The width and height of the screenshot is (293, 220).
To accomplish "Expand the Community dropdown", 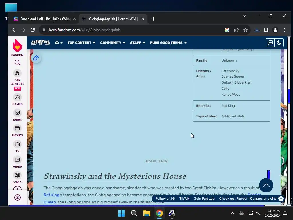I will point(113,43).
